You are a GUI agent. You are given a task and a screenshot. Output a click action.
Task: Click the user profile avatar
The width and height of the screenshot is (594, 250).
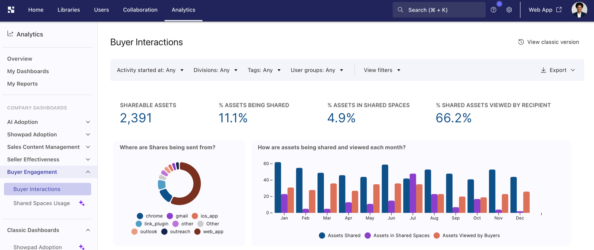[579, 10]
